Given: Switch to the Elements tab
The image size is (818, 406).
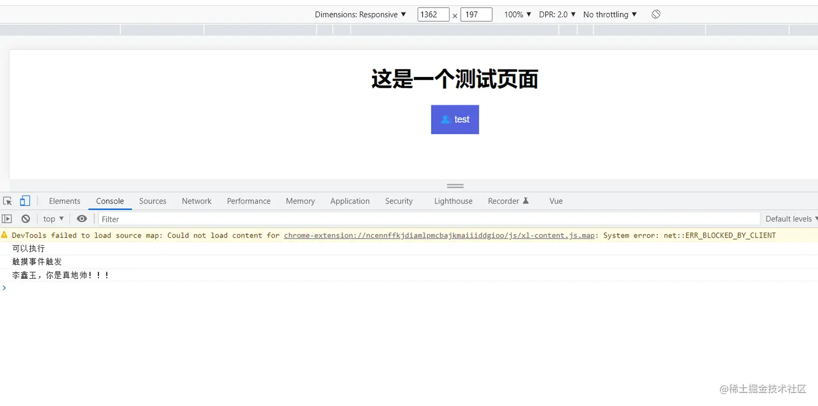Looking at the screenshot, I should pos(64,201).
